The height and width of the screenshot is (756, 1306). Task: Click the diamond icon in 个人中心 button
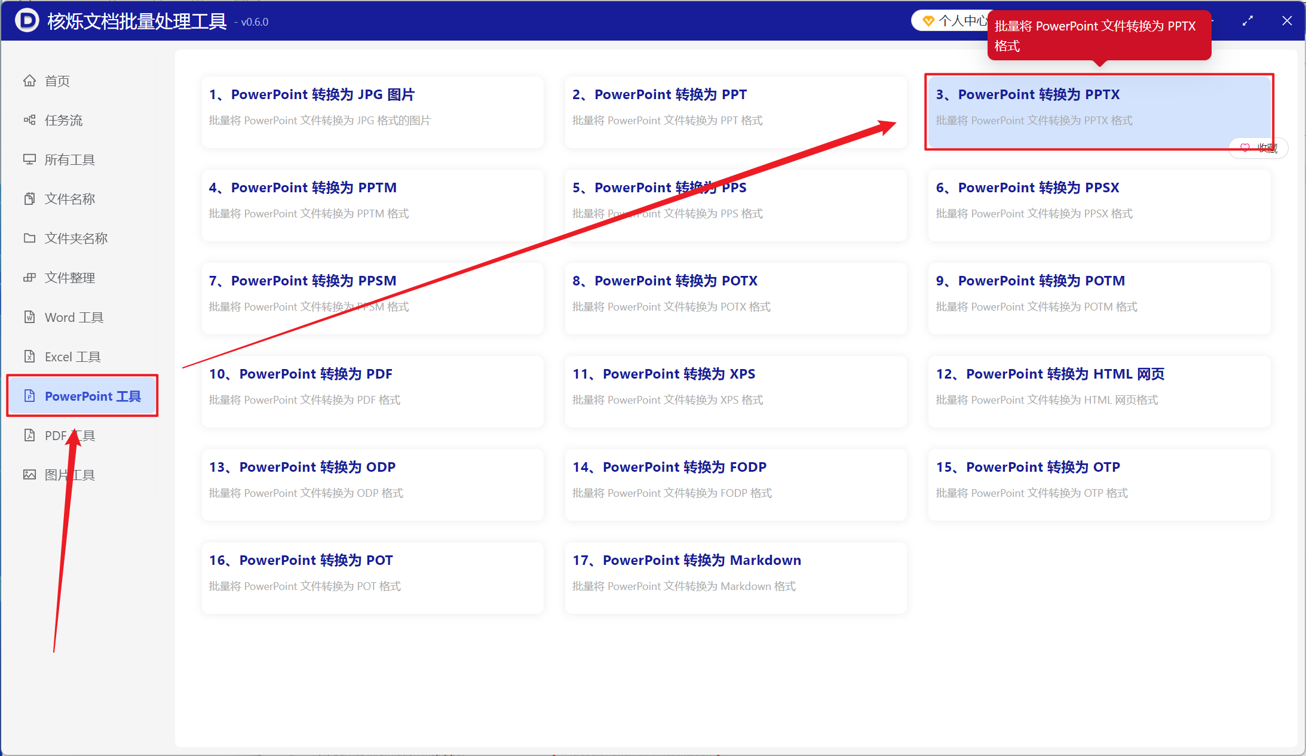click(928, 21)
